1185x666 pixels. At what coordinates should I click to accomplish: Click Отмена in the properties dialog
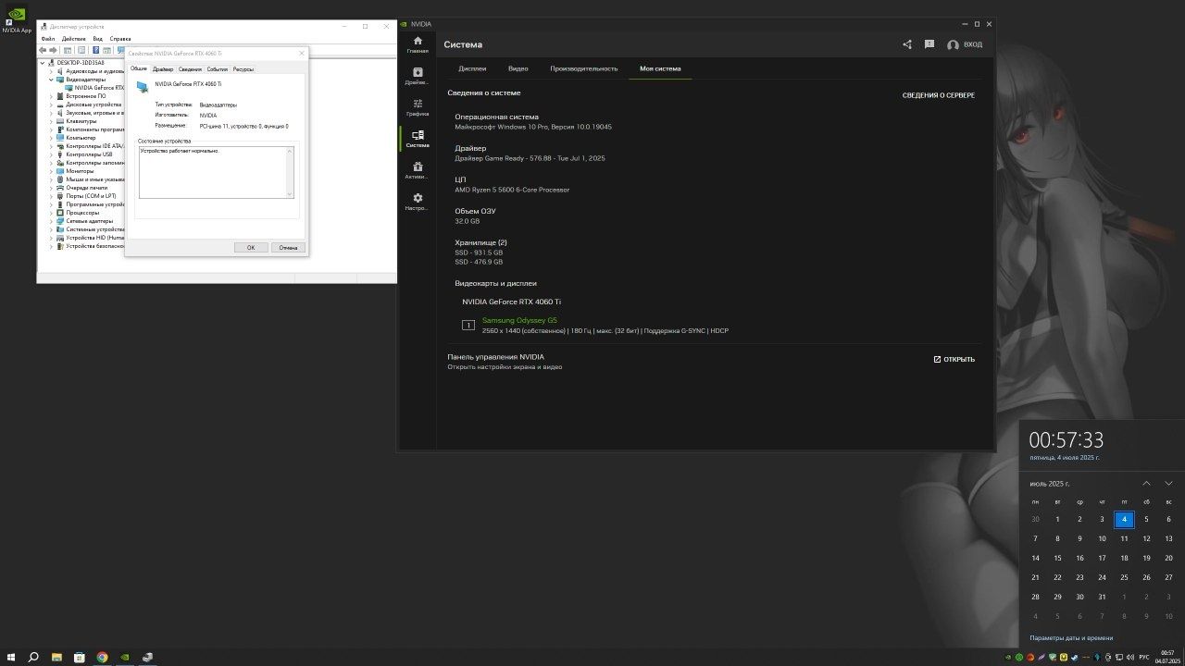pyautogui.click(x=288, y=247)
